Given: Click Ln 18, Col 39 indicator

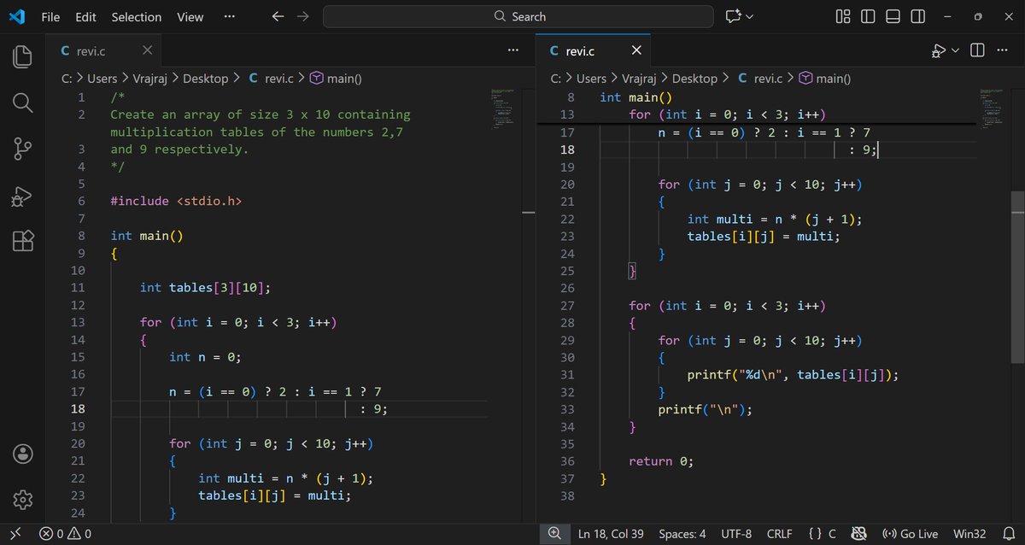Looking at the screenshot, I should click(x=611, y=534).
